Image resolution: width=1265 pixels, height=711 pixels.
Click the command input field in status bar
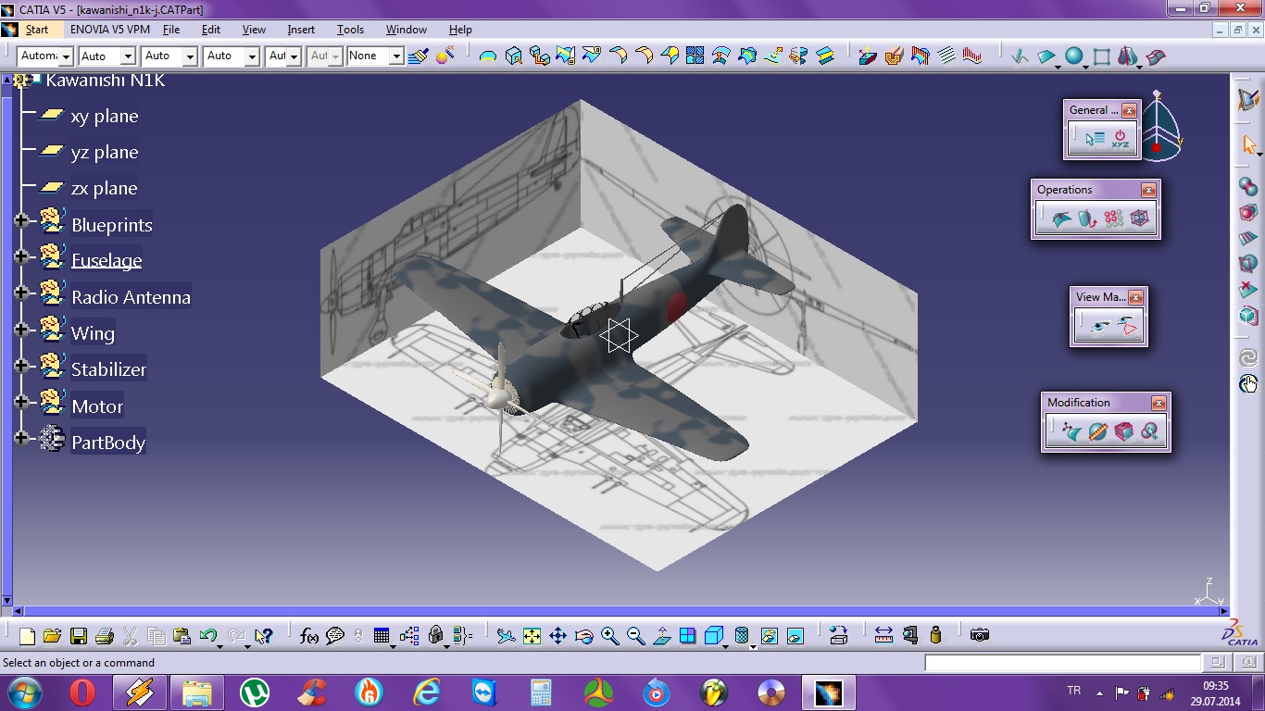[x=1062, y=663]
